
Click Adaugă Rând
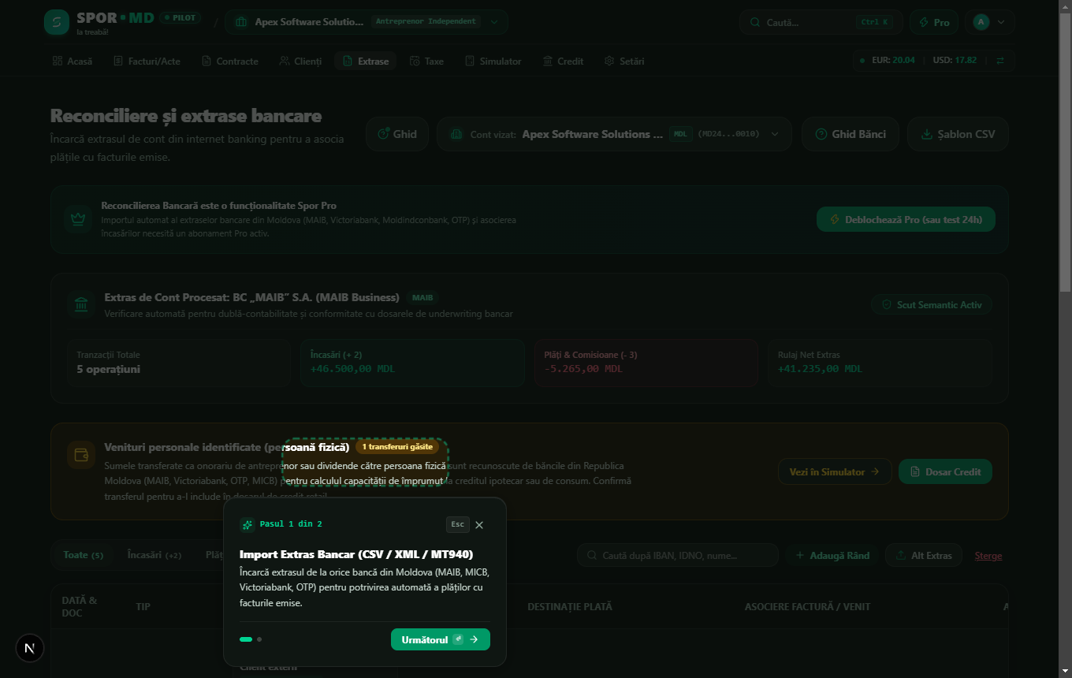coord(832,555)
